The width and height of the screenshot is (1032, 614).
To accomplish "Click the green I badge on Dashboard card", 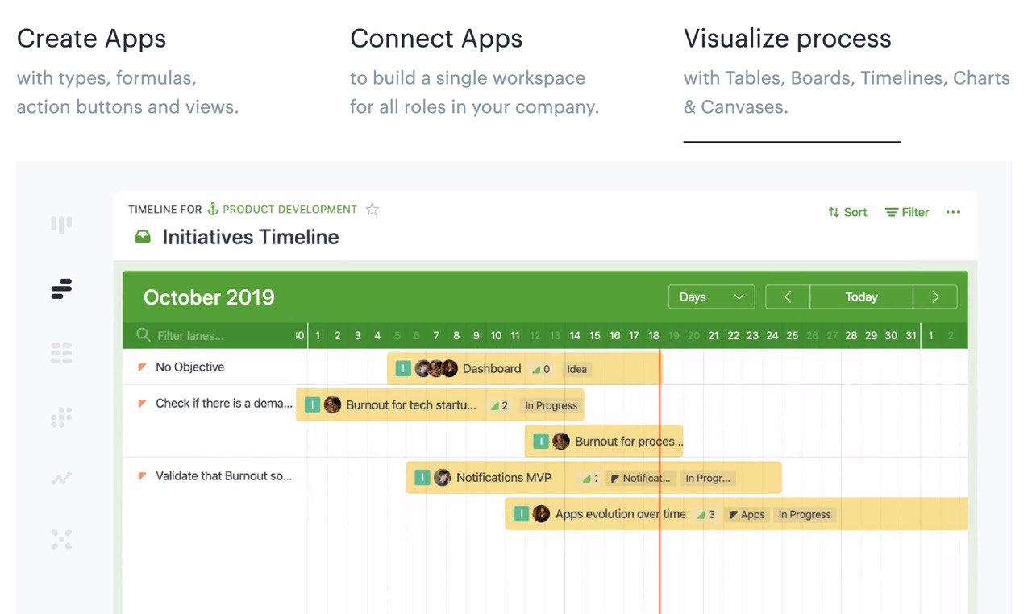I will click(403, 369).
